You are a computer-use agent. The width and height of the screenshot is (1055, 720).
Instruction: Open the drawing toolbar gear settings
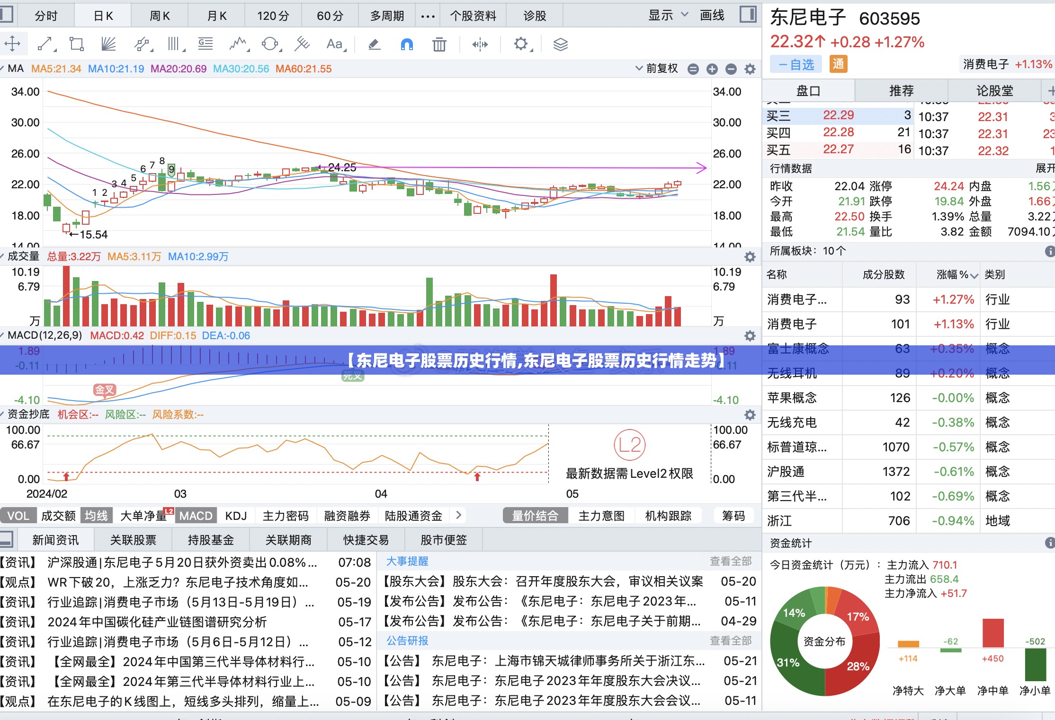coord(522,44)
